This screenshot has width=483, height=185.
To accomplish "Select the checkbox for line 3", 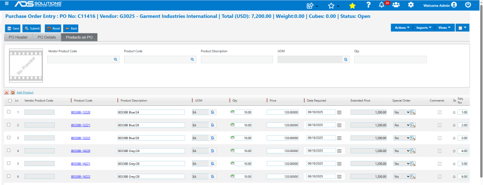I will click(8, 137).
